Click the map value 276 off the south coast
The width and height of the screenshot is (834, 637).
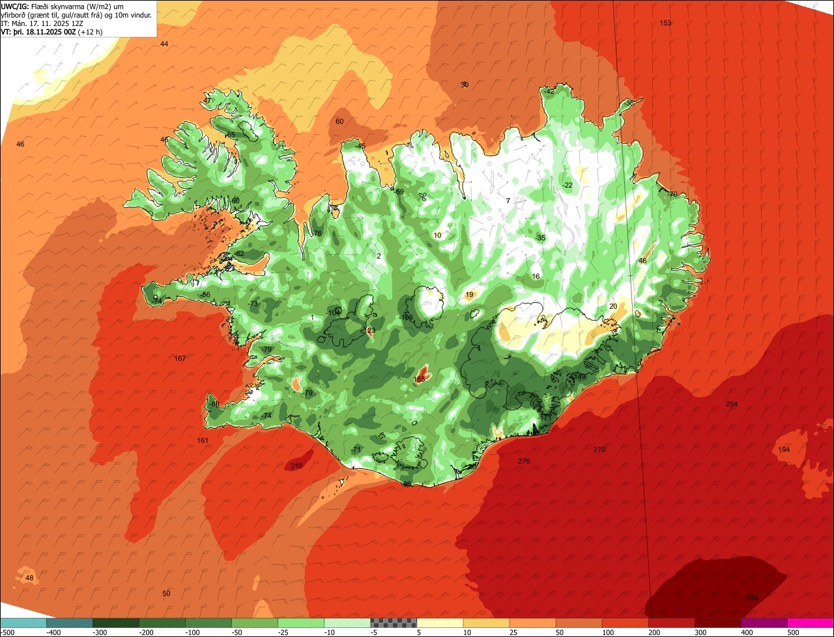524,461
